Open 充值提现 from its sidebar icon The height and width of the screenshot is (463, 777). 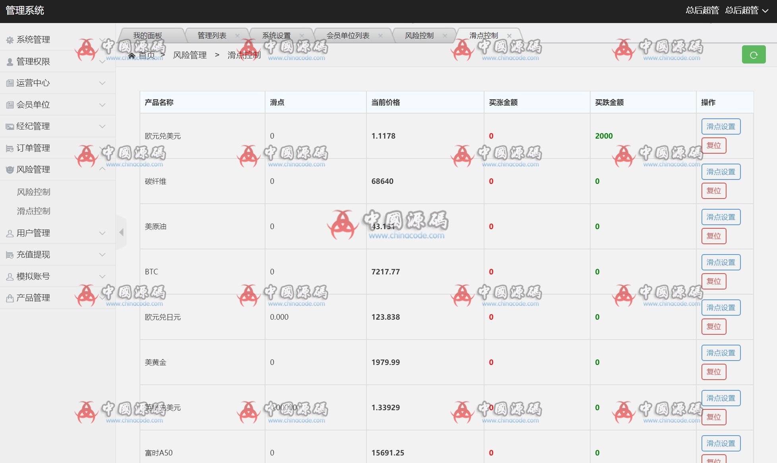click(9, 255)
